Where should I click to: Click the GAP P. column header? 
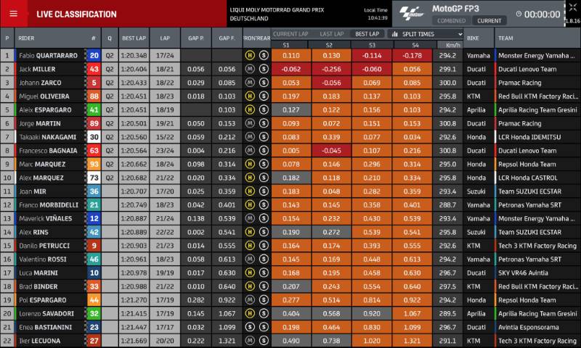point(195,38)
